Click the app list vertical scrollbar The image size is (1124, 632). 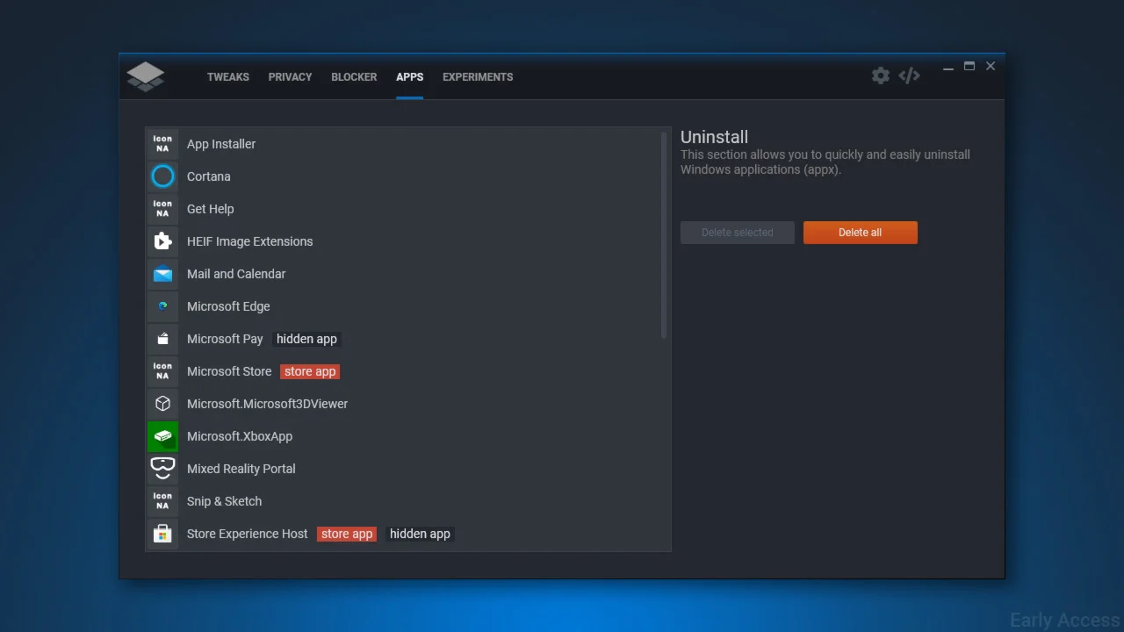click(664, 235)
